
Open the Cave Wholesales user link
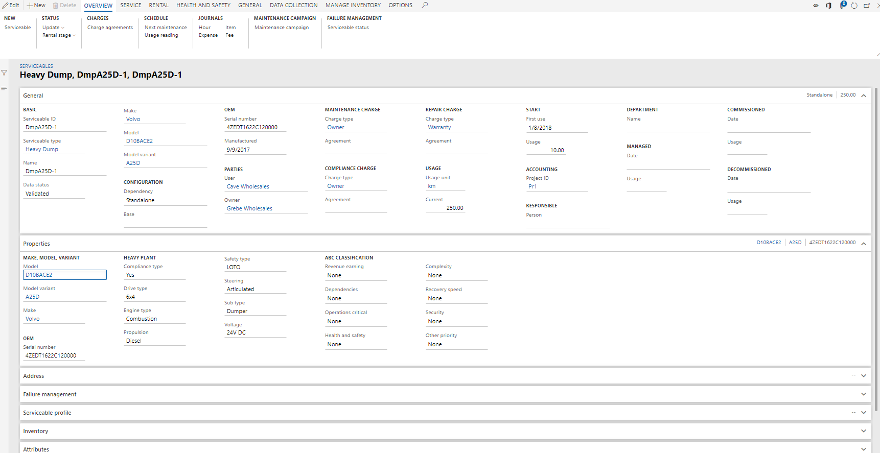click(x=248, y=186)
